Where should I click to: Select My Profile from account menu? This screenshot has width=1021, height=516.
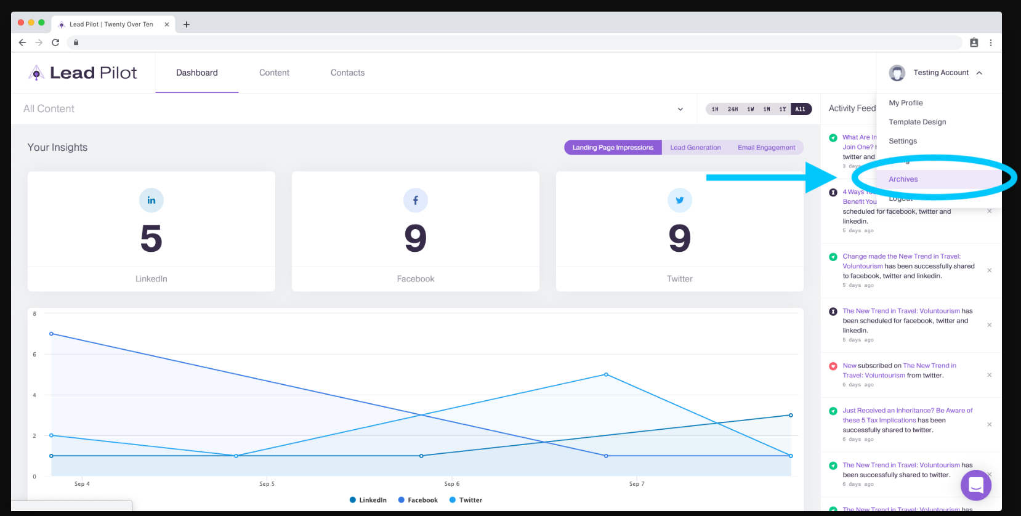(x=906, y=103)
